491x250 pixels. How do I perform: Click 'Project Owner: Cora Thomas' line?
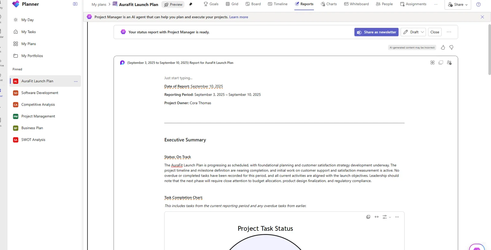(188, 103)
